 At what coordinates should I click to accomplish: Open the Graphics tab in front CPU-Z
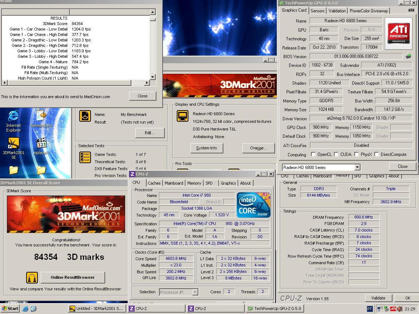pyautogui.click(x=228, y=183)
